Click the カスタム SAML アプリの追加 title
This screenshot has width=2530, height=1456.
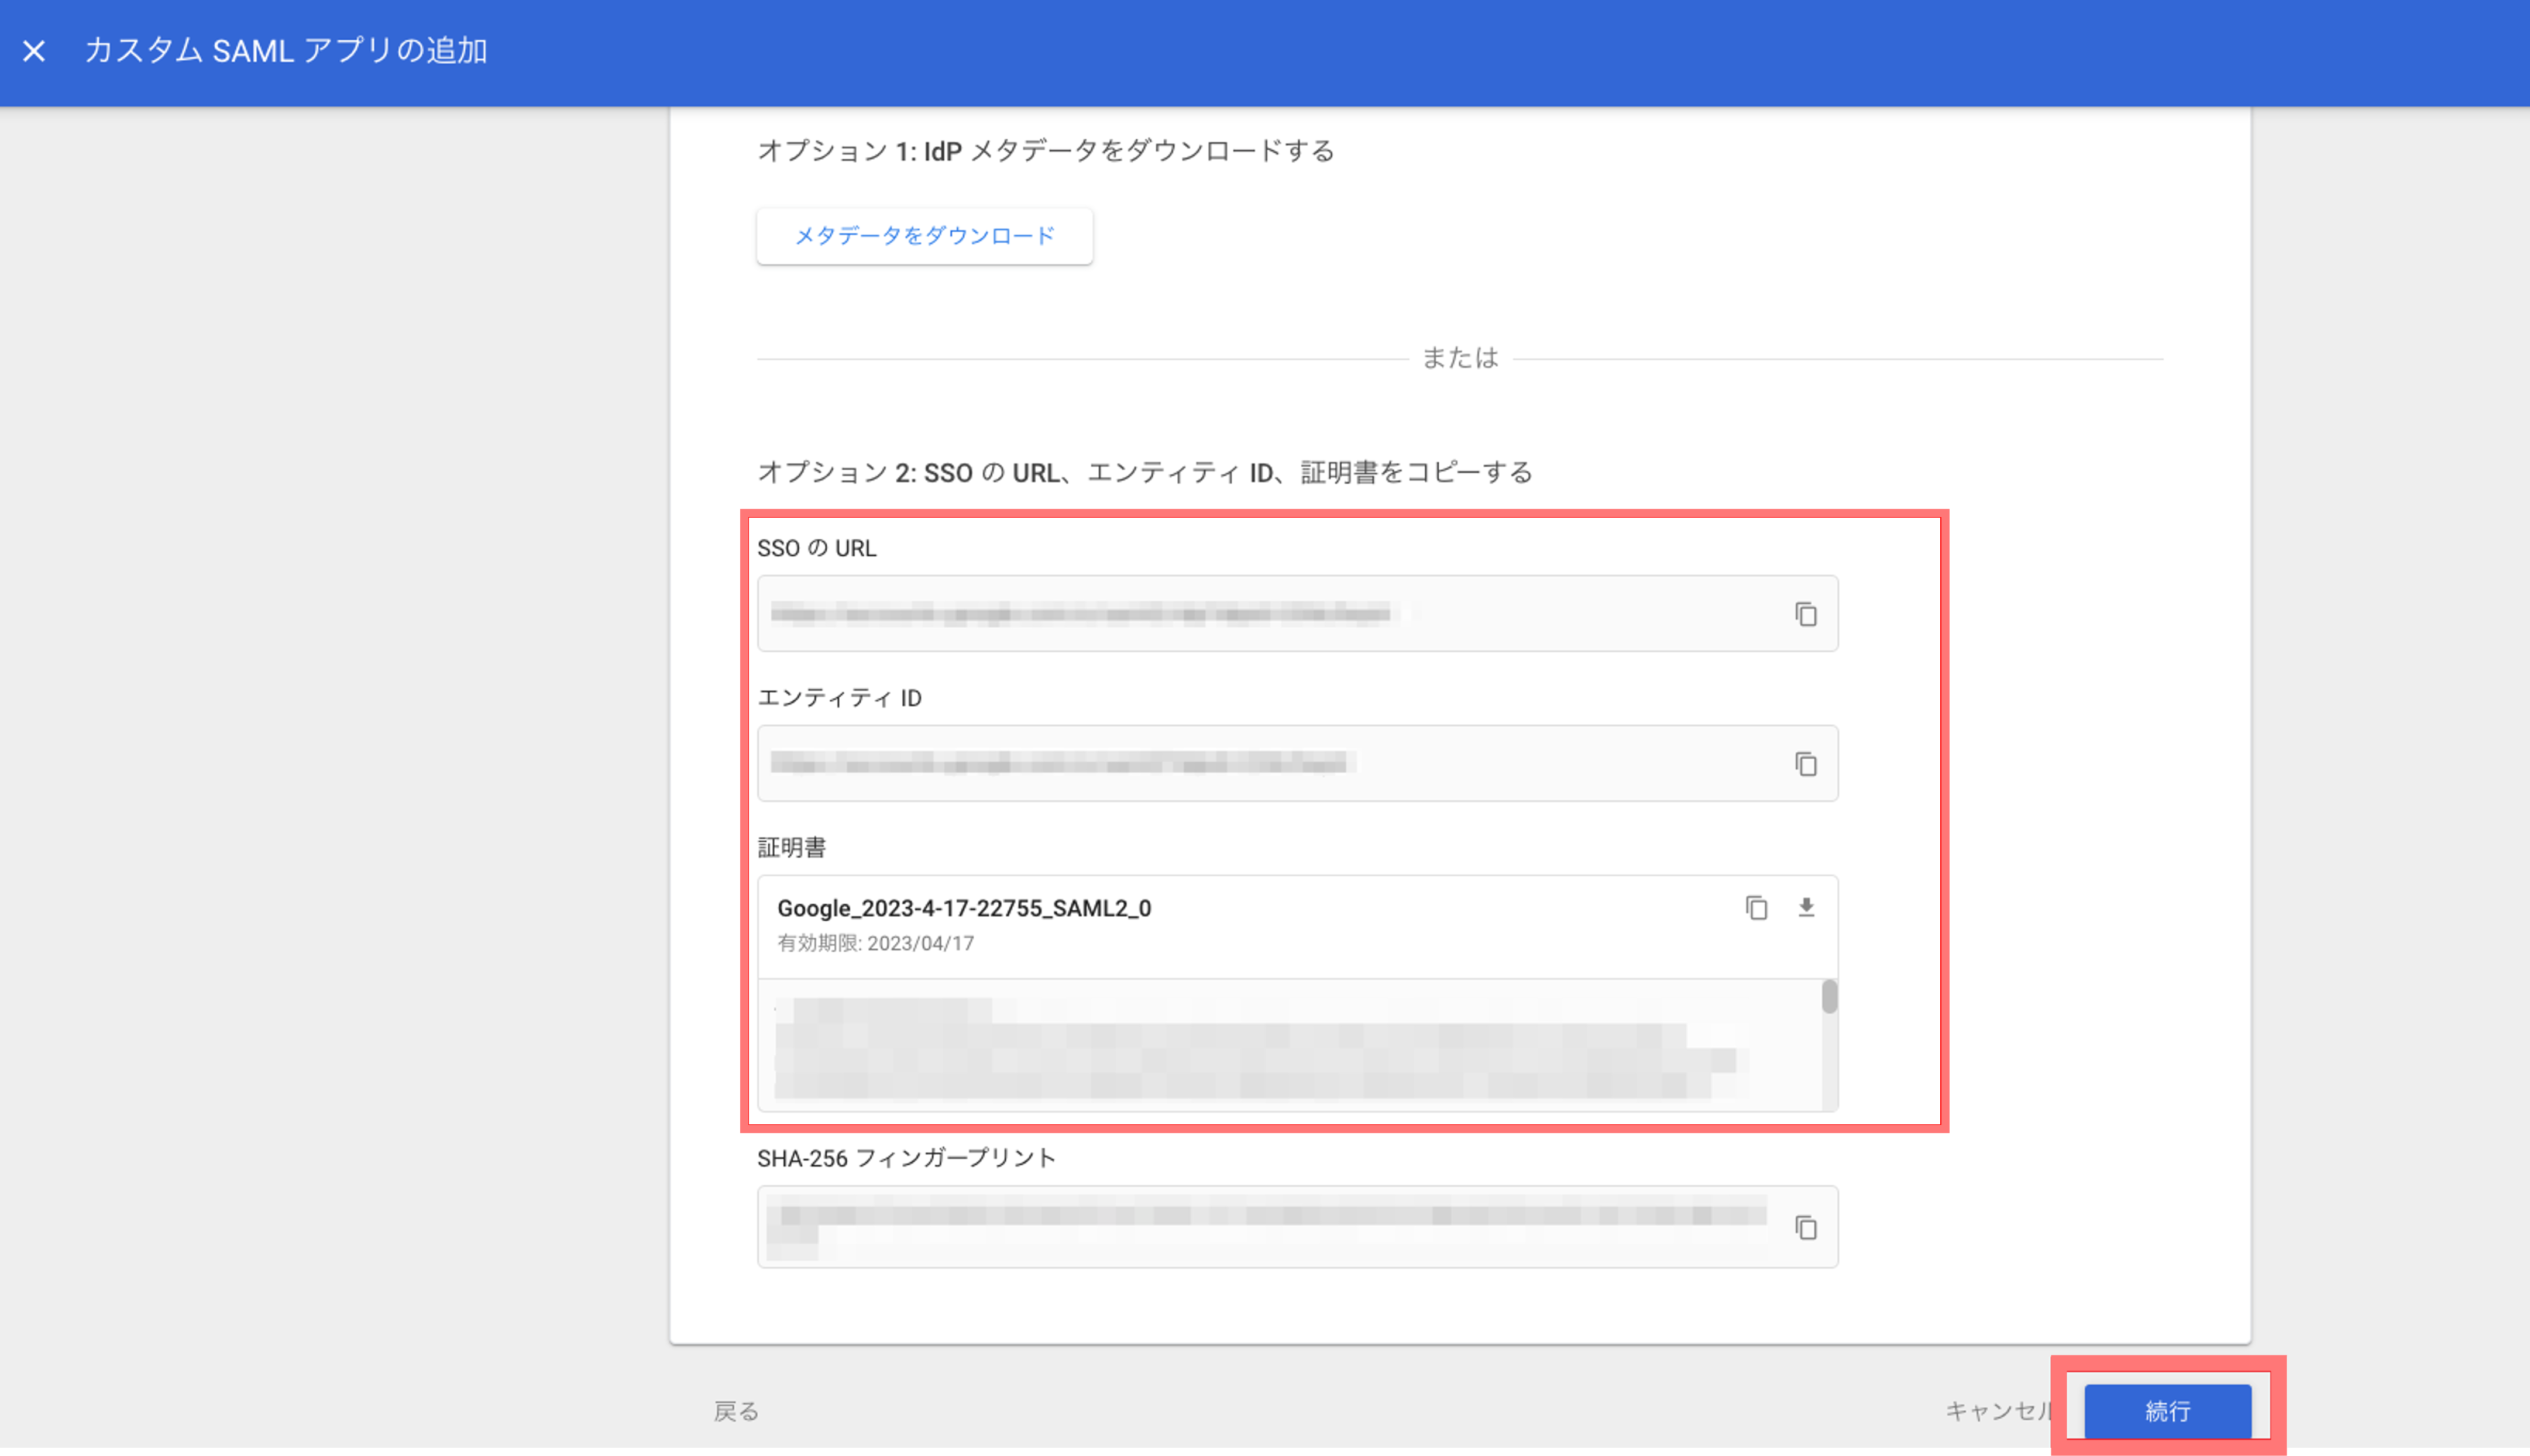[x=286, y=51]
